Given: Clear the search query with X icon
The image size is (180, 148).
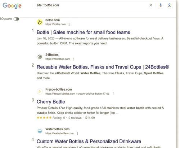Looking at the screenshot, I should [x=151, y=5].
